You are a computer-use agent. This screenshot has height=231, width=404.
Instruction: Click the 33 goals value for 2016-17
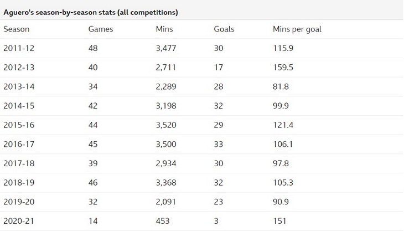click(x=219, y=145)
